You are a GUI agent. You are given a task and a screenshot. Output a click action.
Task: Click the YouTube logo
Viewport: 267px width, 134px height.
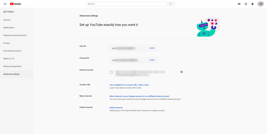(16, 4)
